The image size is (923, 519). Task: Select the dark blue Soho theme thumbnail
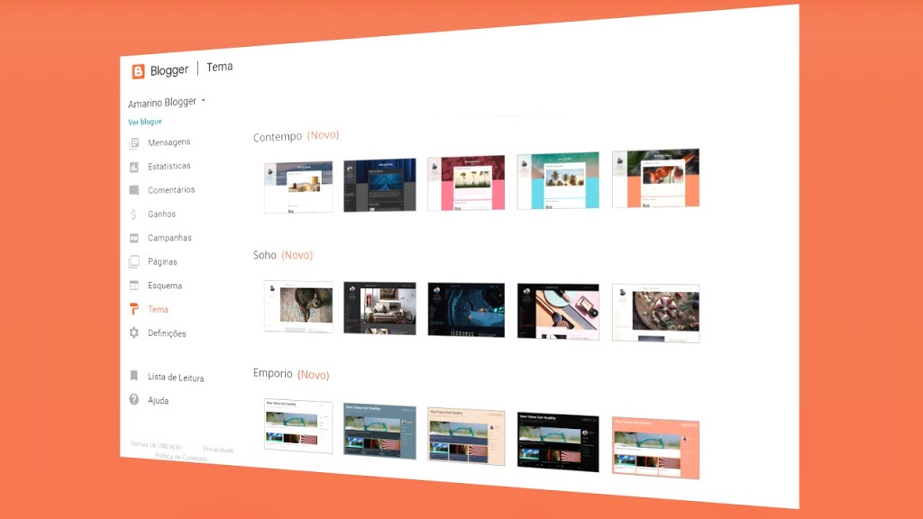pyautogui.click(x=466, y=310)
